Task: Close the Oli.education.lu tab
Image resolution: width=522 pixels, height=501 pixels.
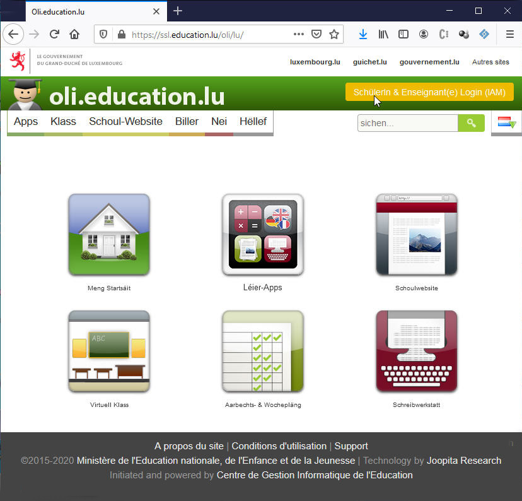Action: [x=156, y=11]
